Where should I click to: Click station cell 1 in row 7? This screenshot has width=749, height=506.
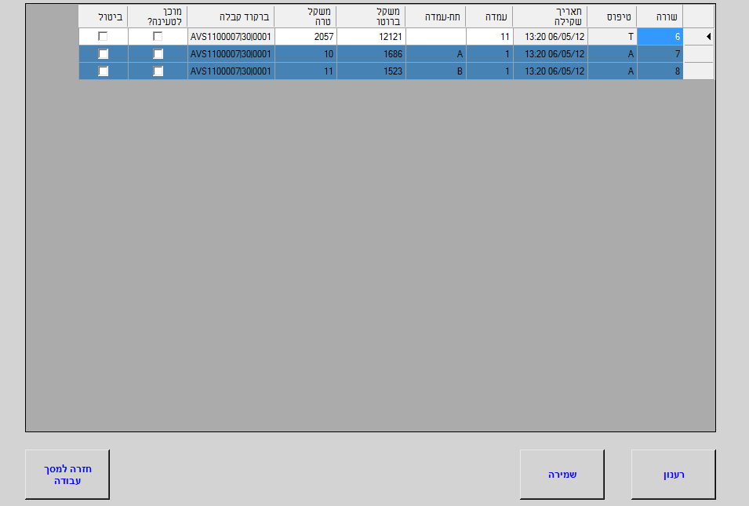(489, 54)
